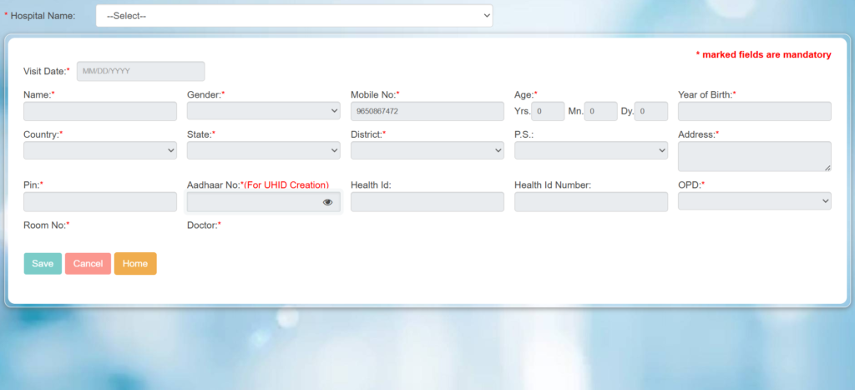Expand the Country dropdown
Viewport: 855px width, 390px height.
100,150
